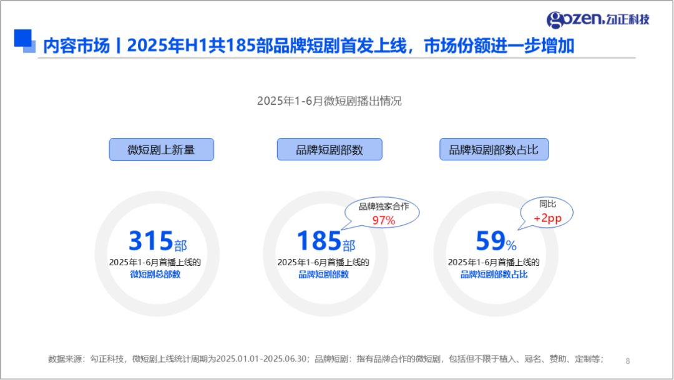Click the blue 品牌短剧部数占比 link under 59%
This screenshot has width=674, height=380.
pos(495,273)
